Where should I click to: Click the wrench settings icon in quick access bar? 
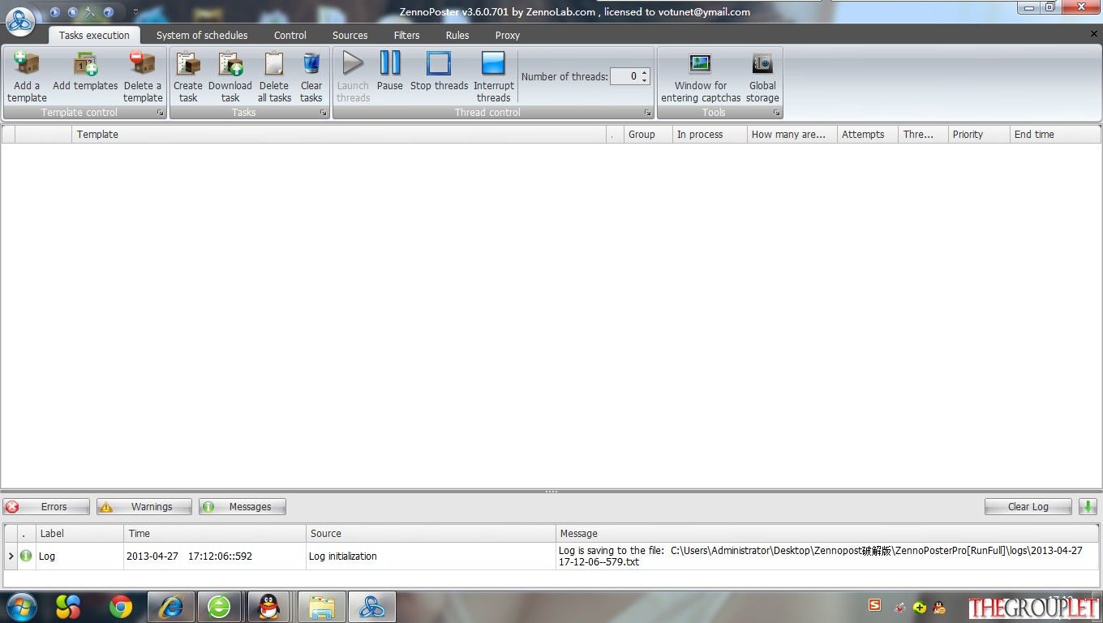click(90, 12)
